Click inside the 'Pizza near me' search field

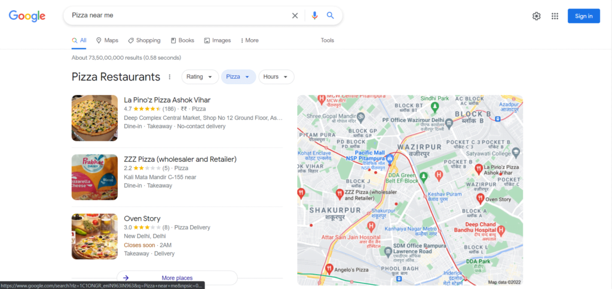coord(179,16)
